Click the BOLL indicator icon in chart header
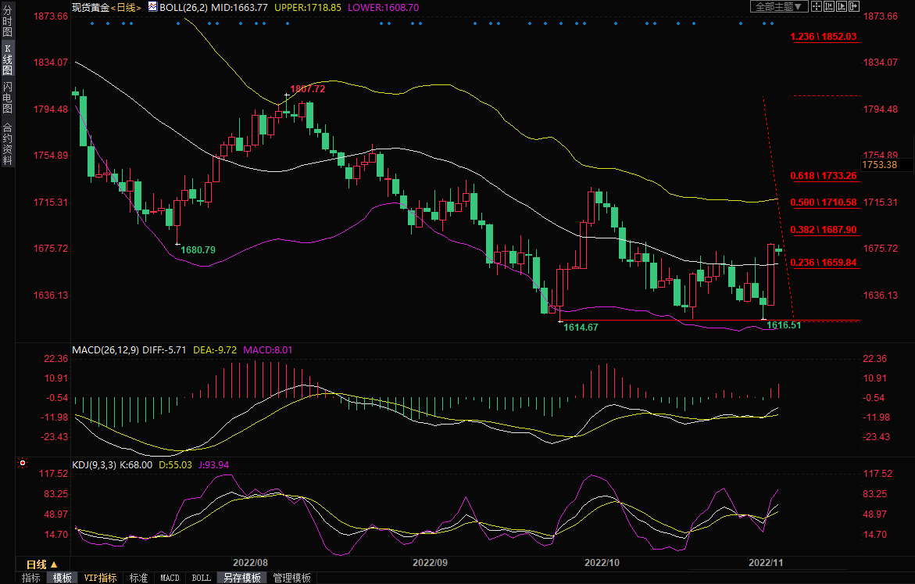915x584 pixels. tap(152, 7)
